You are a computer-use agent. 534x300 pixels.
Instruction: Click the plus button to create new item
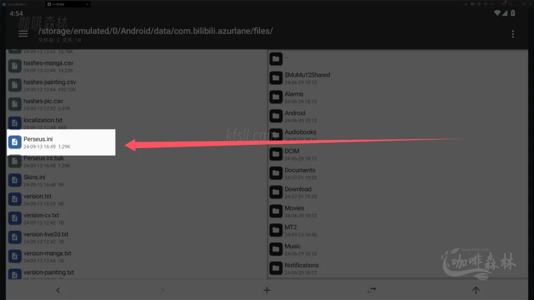266,290
